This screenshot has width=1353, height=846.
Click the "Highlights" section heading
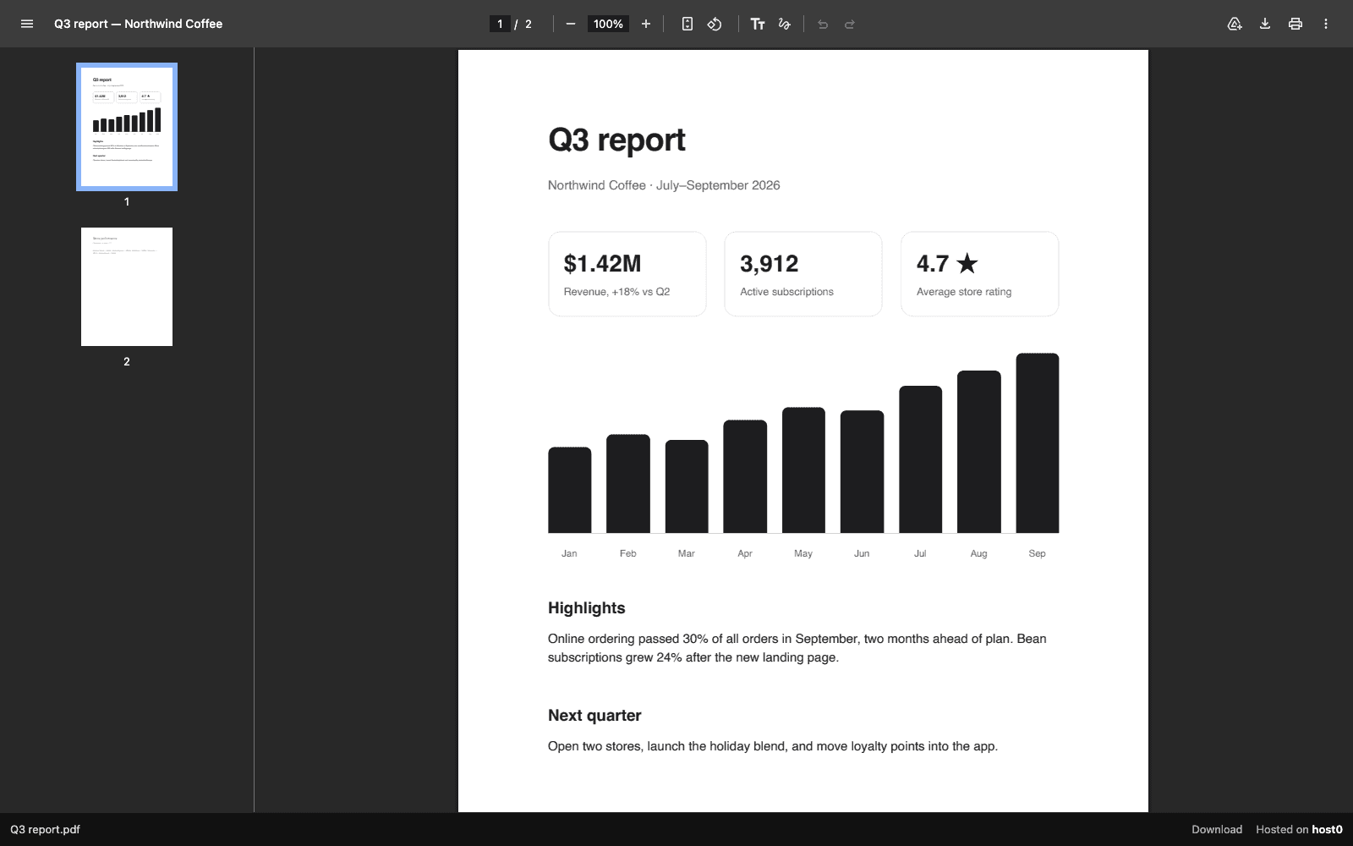point(586,608)
